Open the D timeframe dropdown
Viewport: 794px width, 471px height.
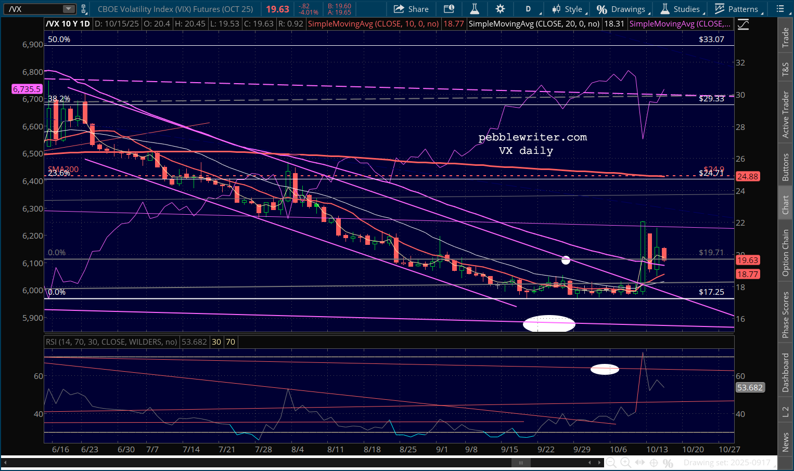[x=529, y=9]
